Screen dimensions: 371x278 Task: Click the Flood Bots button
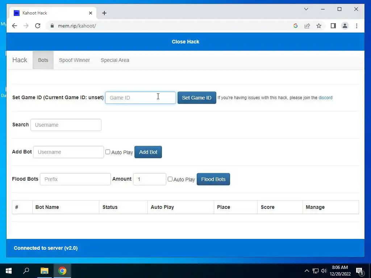click(213, 179)
